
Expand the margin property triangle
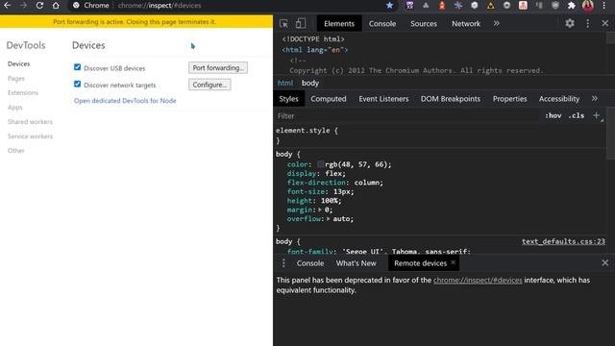coord(320,210)
